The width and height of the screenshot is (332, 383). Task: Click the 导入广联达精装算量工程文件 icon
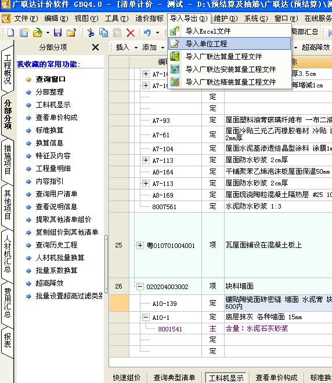pyautogui.click(x=175, y=82)
